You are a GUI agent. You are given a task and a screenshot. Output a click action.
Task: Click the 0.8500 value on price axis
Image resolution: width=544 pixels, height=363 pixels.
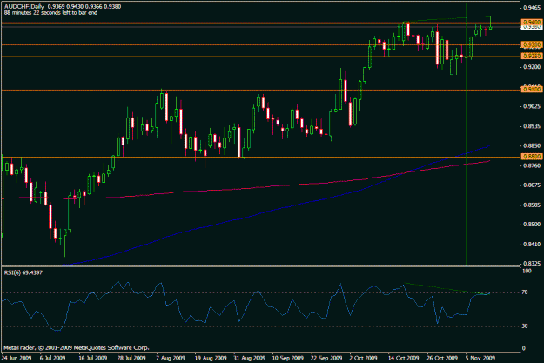(x=532, y=225)
